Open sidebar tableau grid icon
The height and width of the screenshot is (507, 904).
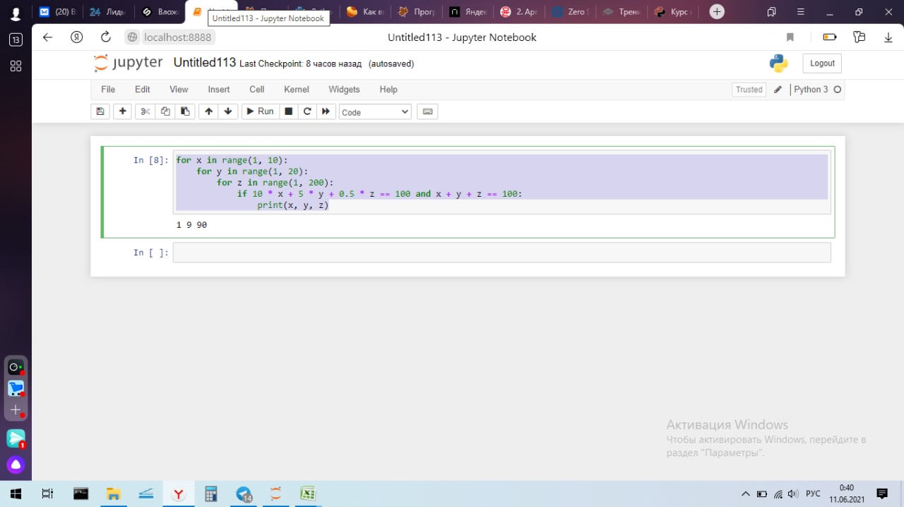[x=16, y=66]
